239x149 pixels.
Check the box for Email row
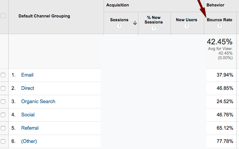[x=3, y=75]
